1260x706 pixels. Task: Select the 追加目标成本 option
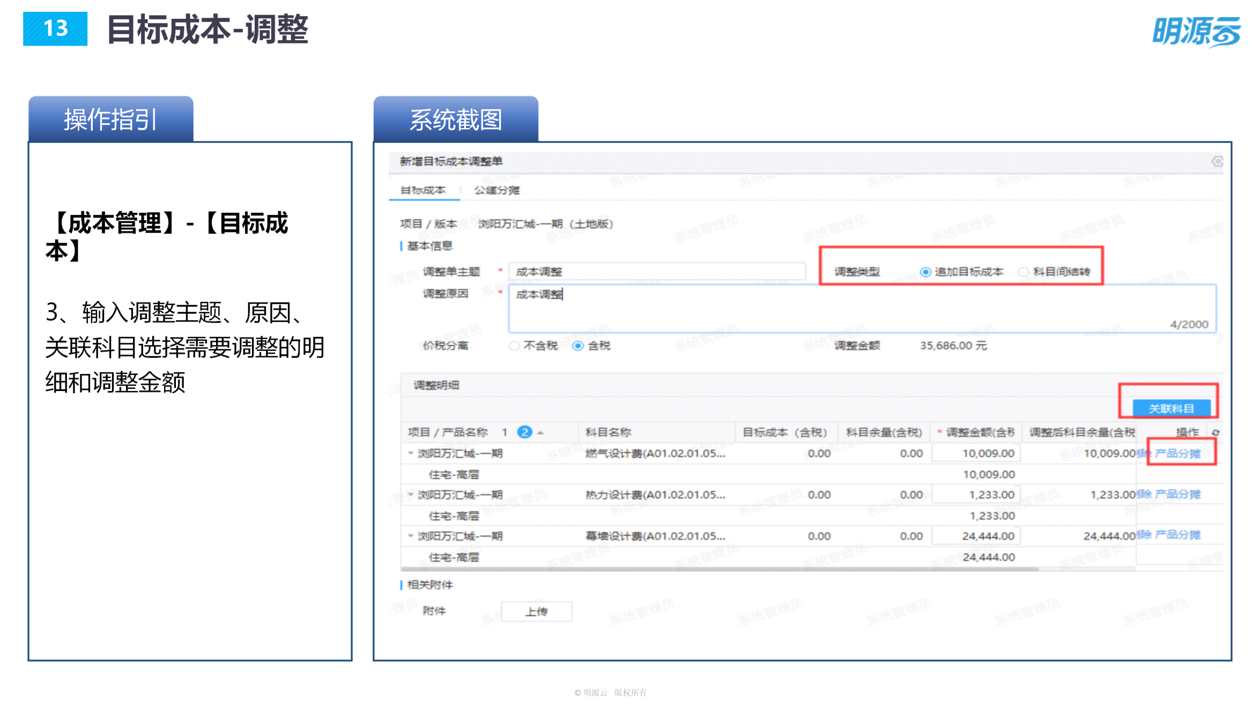(x=925, y=272)
